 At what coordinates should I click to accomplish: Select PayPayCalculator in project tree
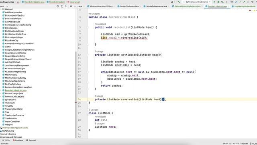(x=13, y=84)
